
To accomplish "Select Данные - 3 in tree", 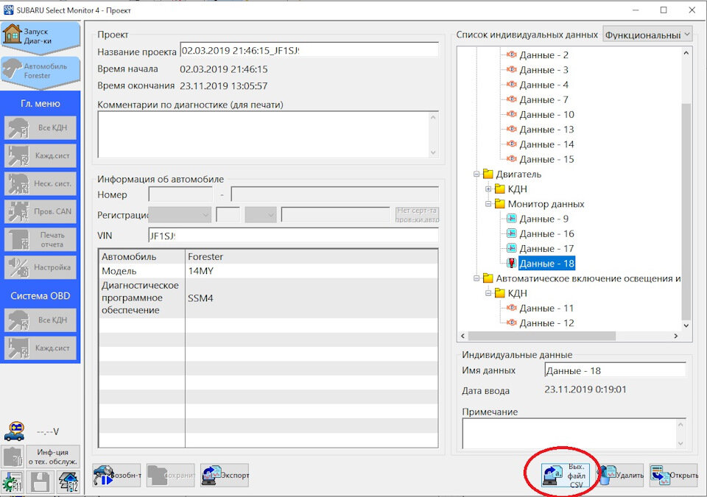I will tap(544, 70).
